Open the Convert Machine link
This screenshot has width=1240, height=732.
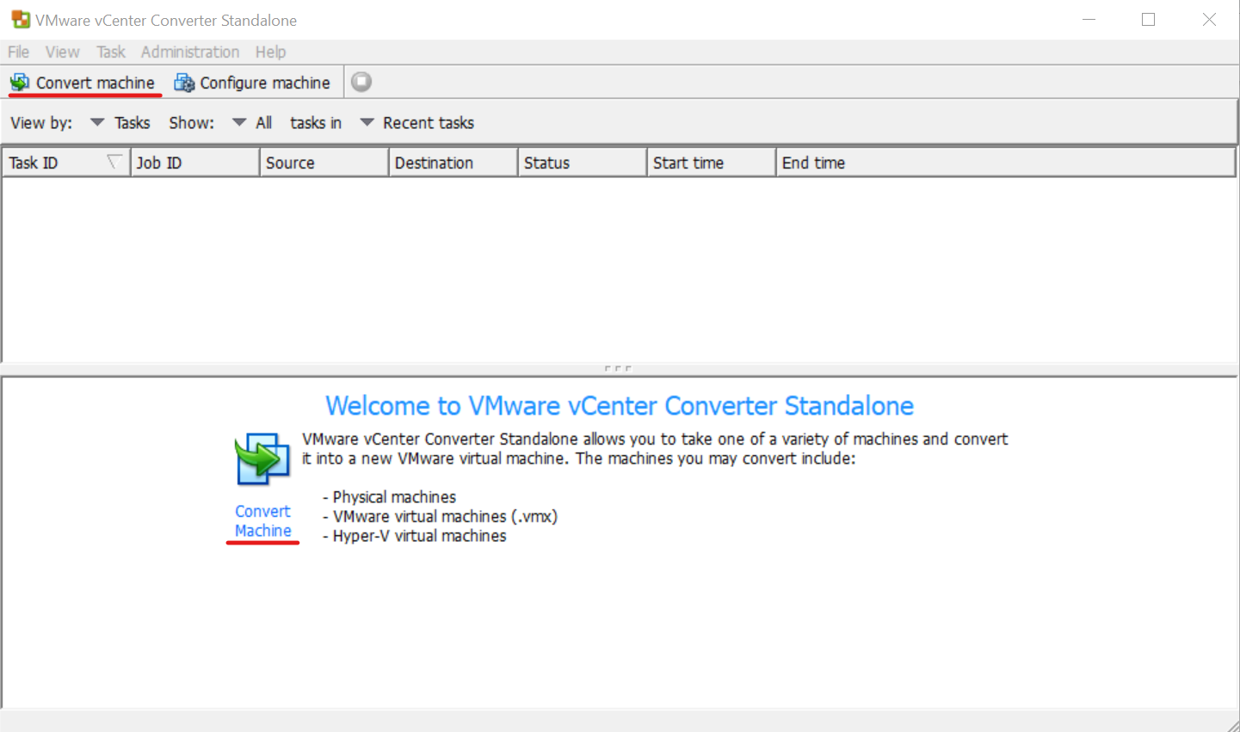[262, 521]
